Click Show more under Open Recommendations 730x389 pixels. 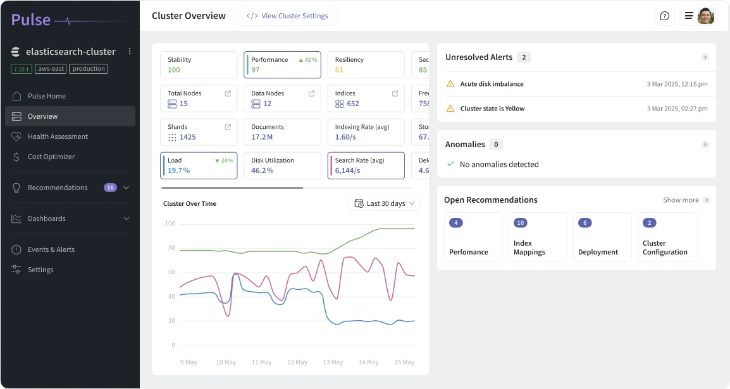coord(681,200)
